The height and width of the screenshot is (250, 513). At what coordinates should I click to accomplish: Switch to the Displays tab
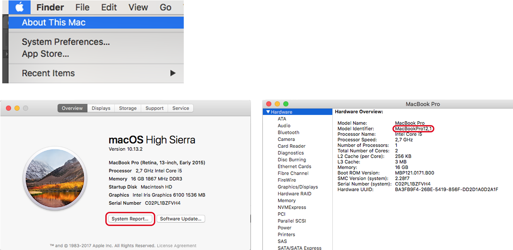coord(101,108)
